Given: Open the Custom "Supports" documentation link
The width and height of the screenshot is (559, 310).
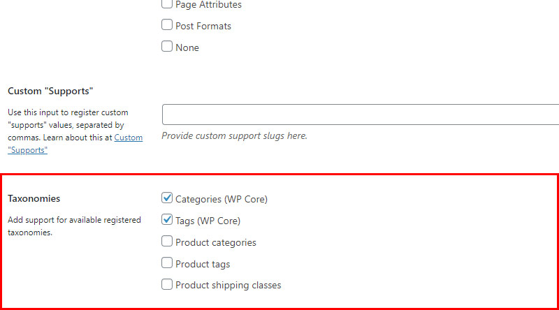Looking at the screenshot, I should click(x=75, y=144).
